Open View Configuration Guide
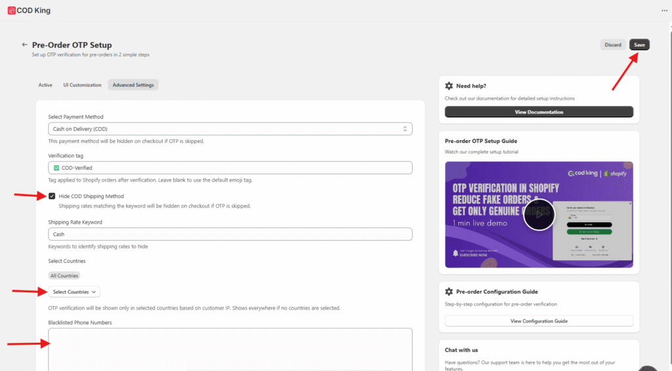 click(x=539, y=321)
